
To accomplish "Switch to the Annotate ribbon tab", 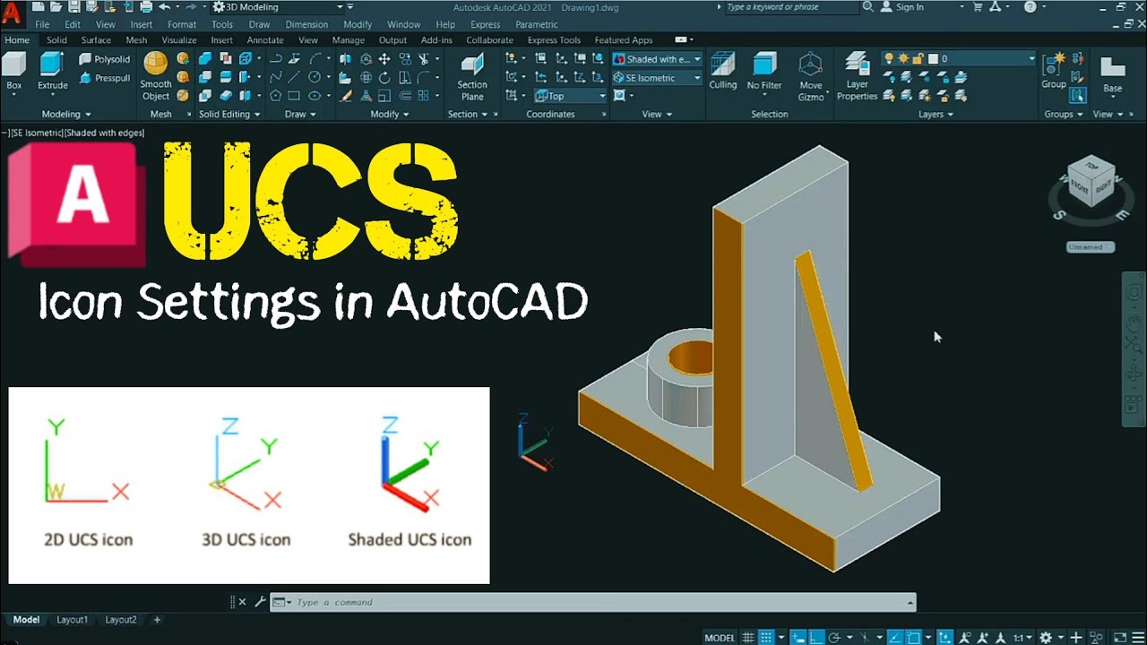I will click(265, 39).
